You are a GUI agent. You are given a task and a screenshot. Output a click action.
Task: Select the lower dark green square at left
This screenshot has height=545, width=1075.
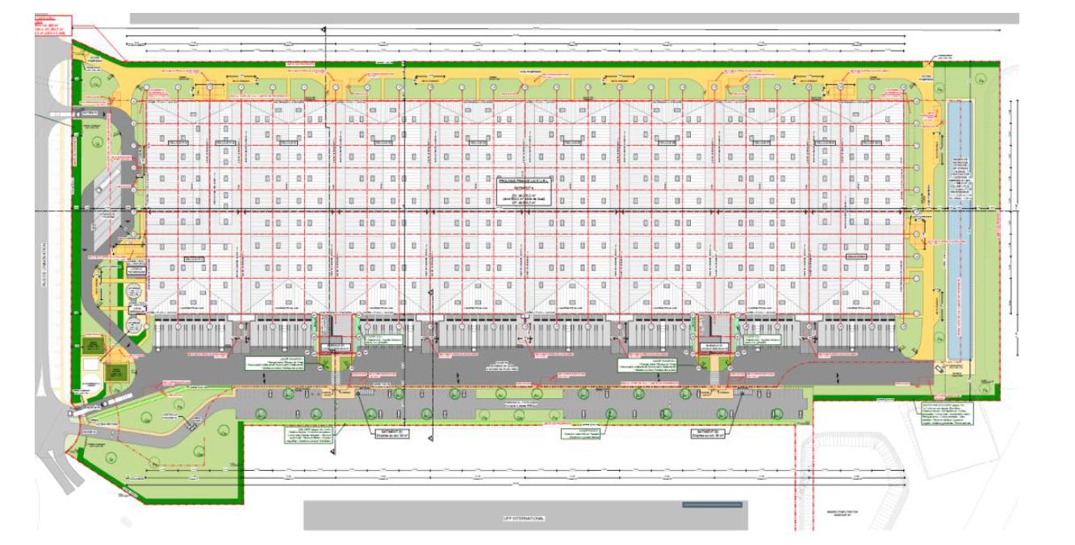click(115, 372)
